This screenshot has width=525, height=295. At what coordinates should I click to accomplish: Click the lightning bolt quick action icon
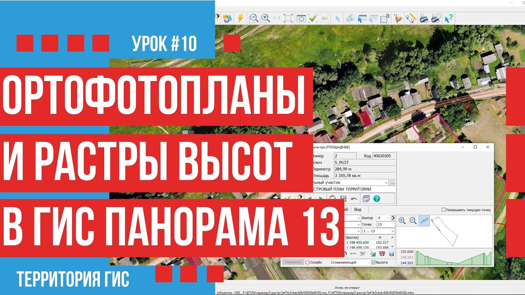(x=240, y=18)
